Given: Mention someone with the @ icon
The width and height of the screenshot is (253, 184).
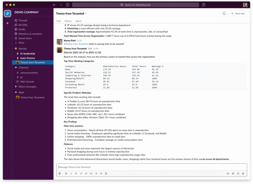Looking at the screenshot, I should coord(233,174).
